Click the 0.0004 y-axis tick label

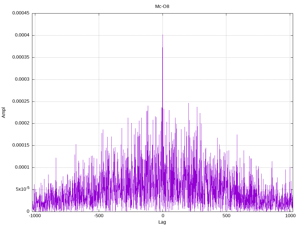pyautogui.click(x=22, y=35)
